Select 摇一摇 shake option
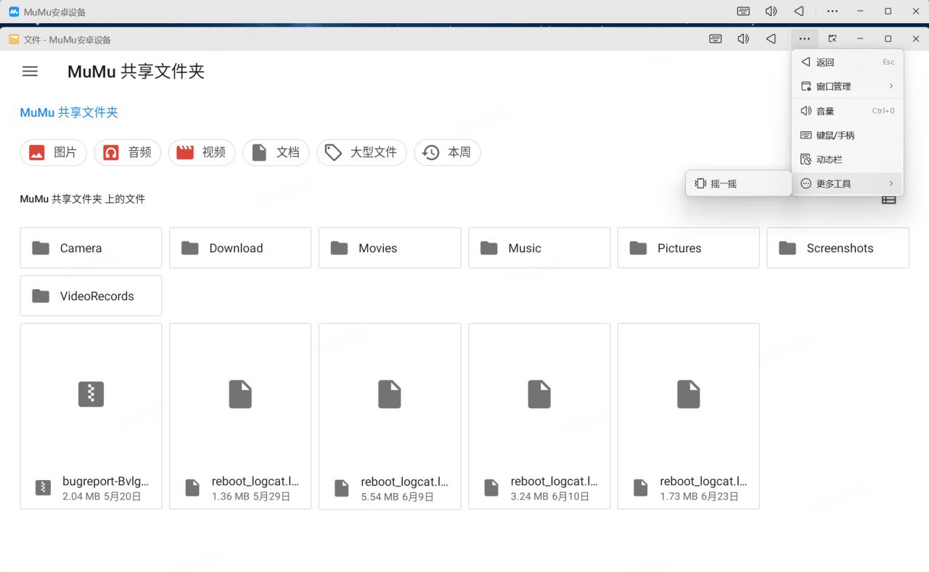 (738, 183)
